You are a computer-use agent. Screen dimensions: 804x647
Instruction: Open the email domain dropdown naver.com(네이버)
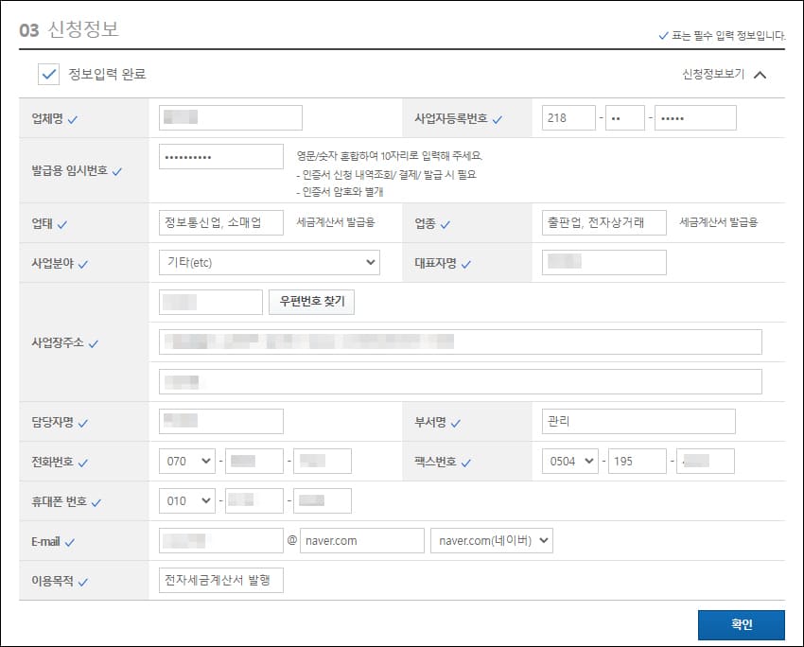point(490,540)
